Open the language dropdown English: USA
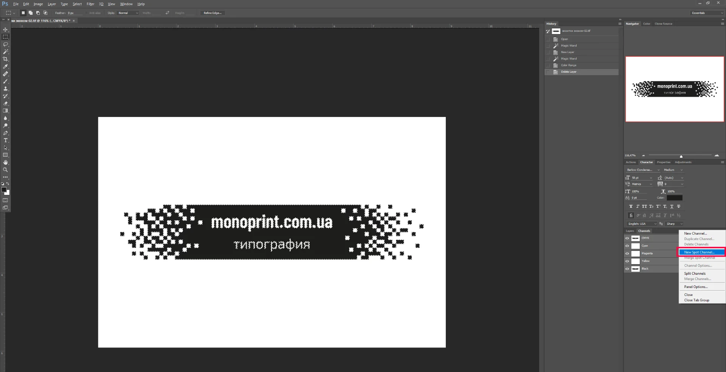Viewport: 726px width, 372px height. [x=642, y=224]
